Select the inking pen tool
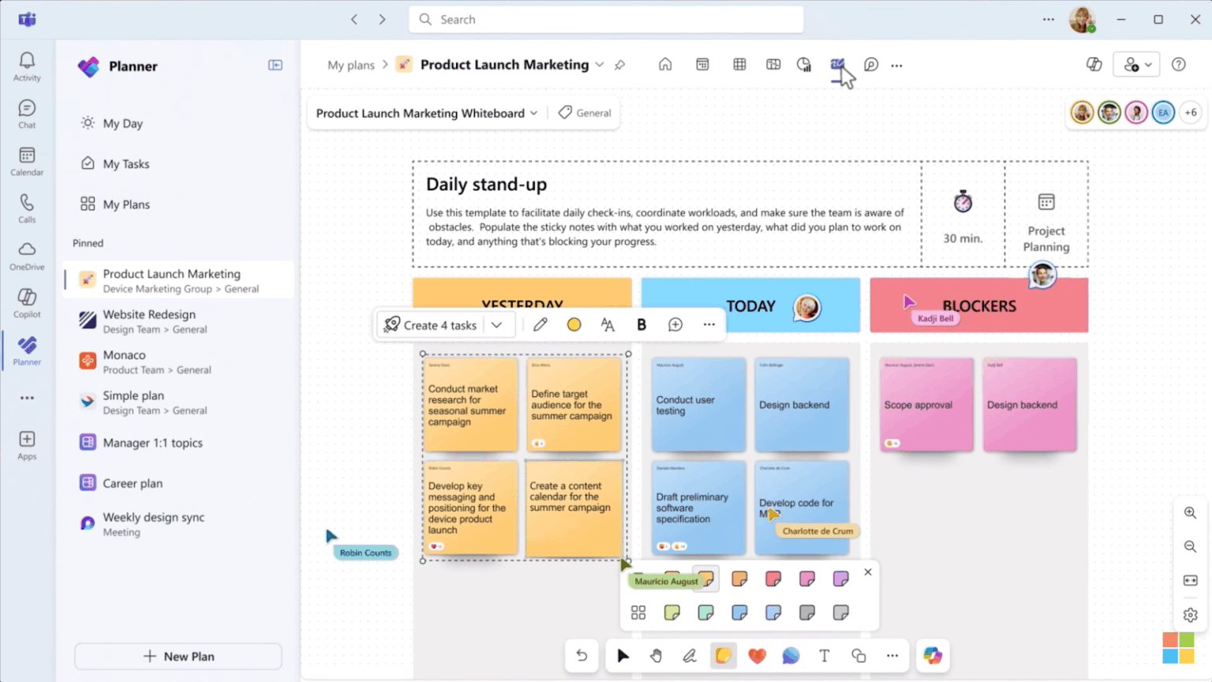Viewport: 1212px width, 682px height. 690,655
